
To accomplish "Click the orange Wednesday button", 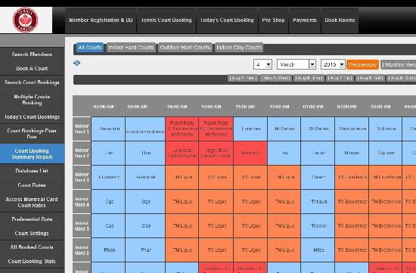I will [x=362, y=64].
